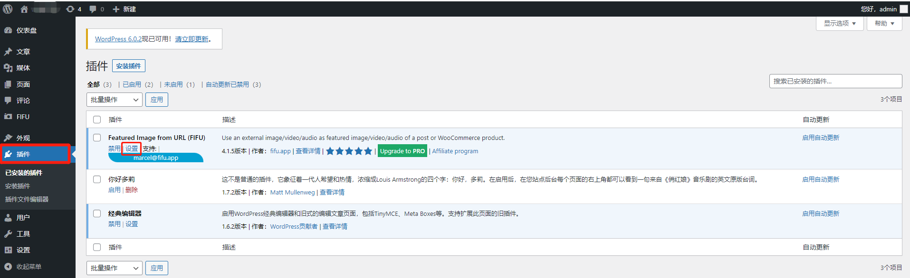Click 禁用 for Featured Image from URL
The height and width of the screenshot is (278, 910).
click(x=115, y=148)
